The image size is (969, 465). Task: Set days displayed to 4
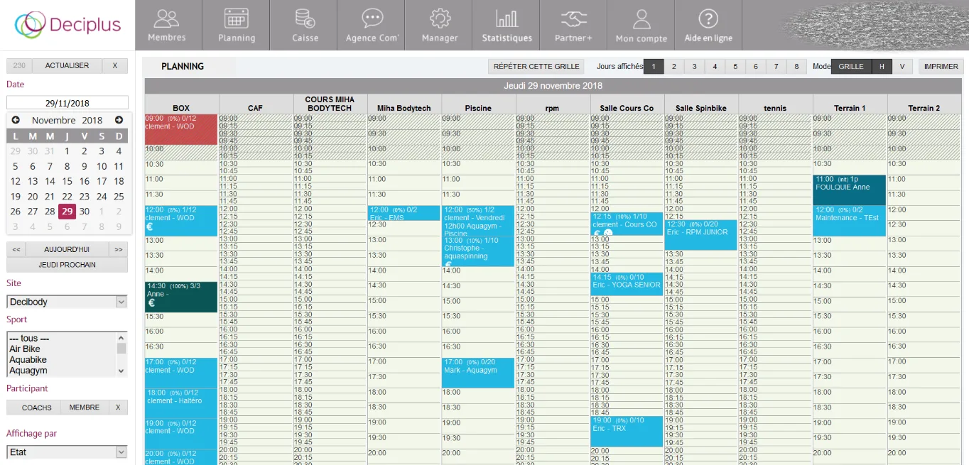tap(715, 66)
